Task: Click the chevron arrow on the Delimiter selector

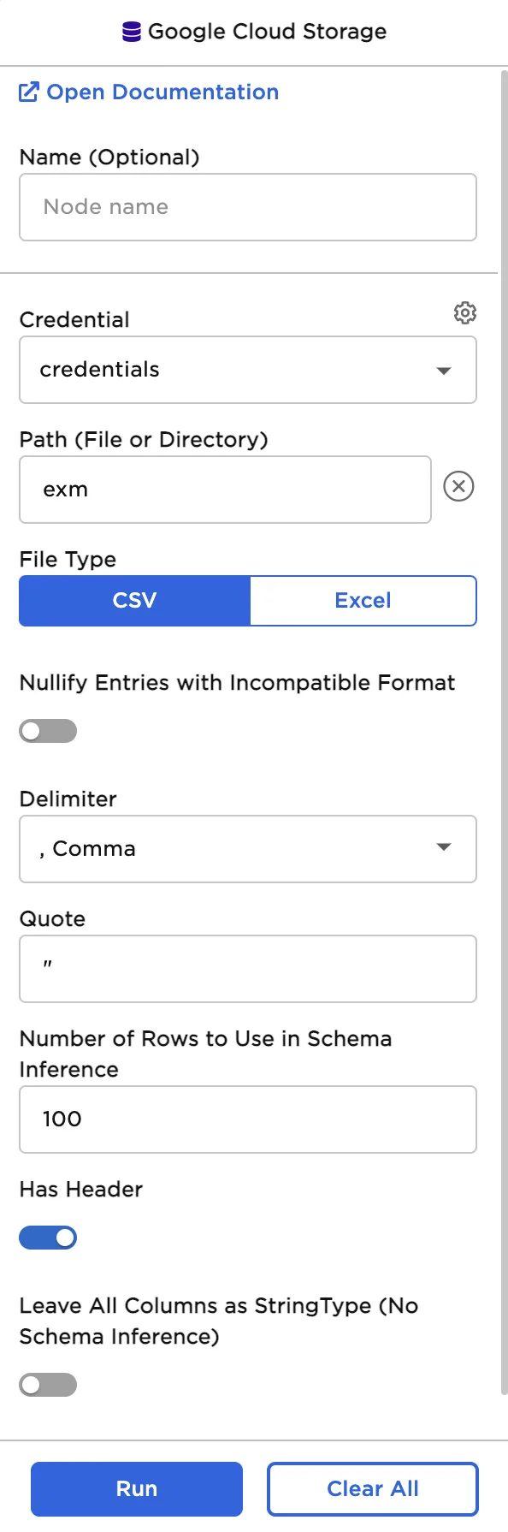Action: tap(444, 847)
